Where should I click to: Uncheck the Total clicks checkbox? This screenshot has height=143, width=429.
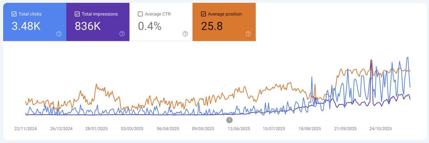[x=14, y=14]
